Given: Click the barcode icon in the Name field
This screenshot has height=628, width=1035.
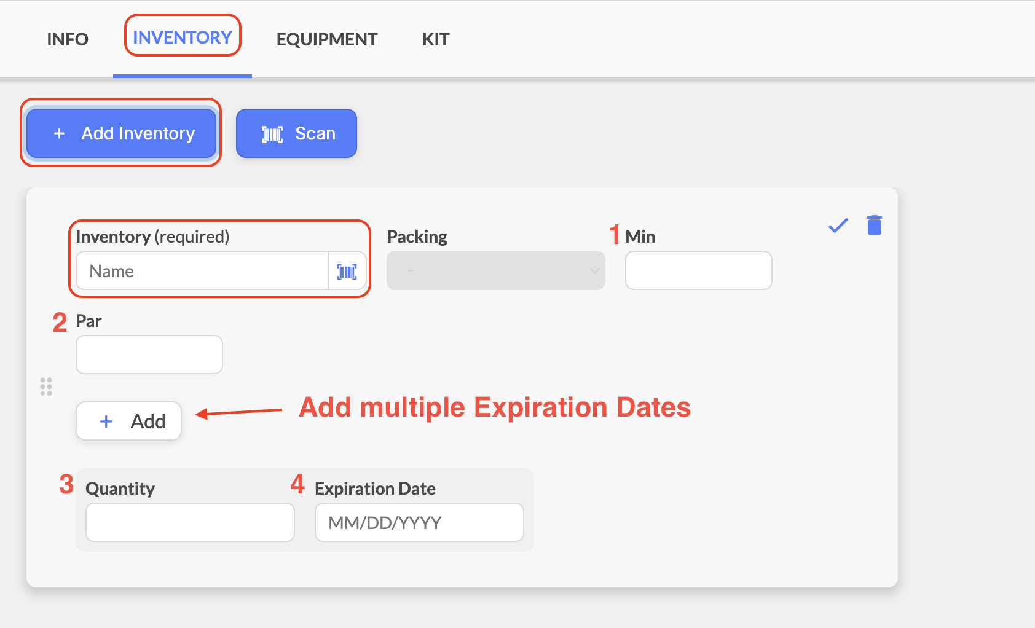Looking at the screenshot, I should 347,271.
